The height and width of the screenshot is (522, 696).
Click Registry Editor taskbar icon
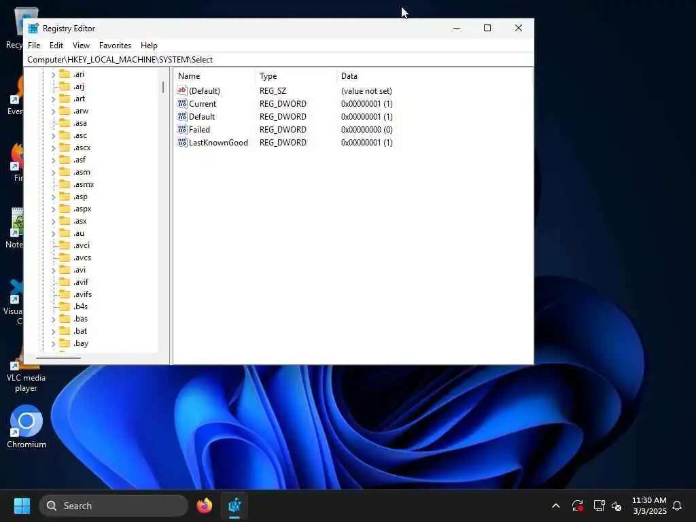[x=234, y=506]
